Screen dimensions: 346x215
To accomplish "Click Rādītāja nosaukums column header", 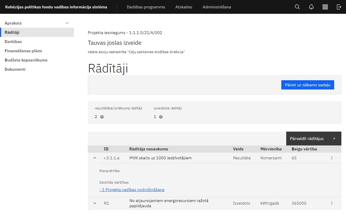I will (148, 149).
